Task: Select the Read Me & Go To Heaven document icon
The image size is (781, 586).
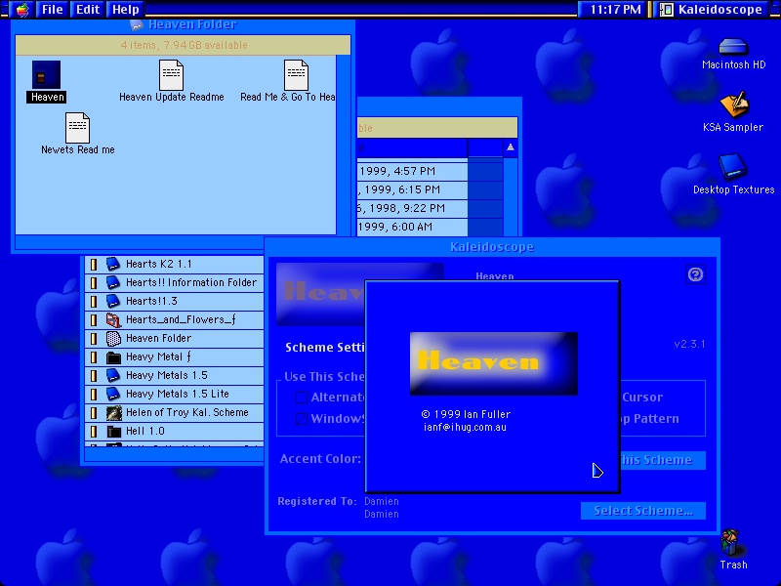Action: [296, 75]
